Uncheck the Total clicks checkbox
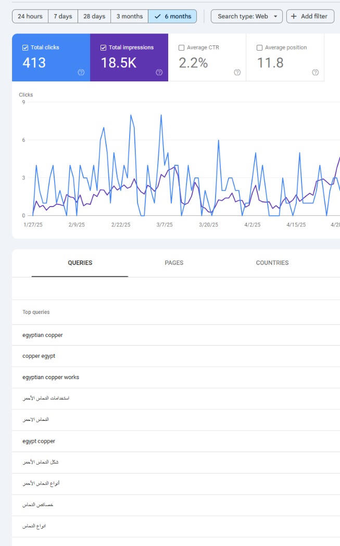The width and height of the screenshot is (340, 546). [26, 47]
